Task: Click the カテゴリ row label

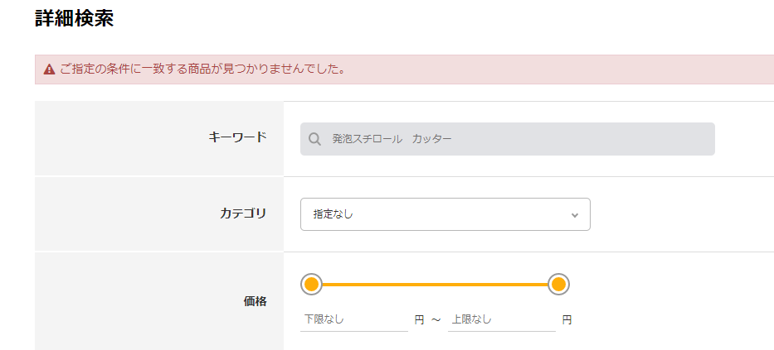Action: [x=243, y=213]
